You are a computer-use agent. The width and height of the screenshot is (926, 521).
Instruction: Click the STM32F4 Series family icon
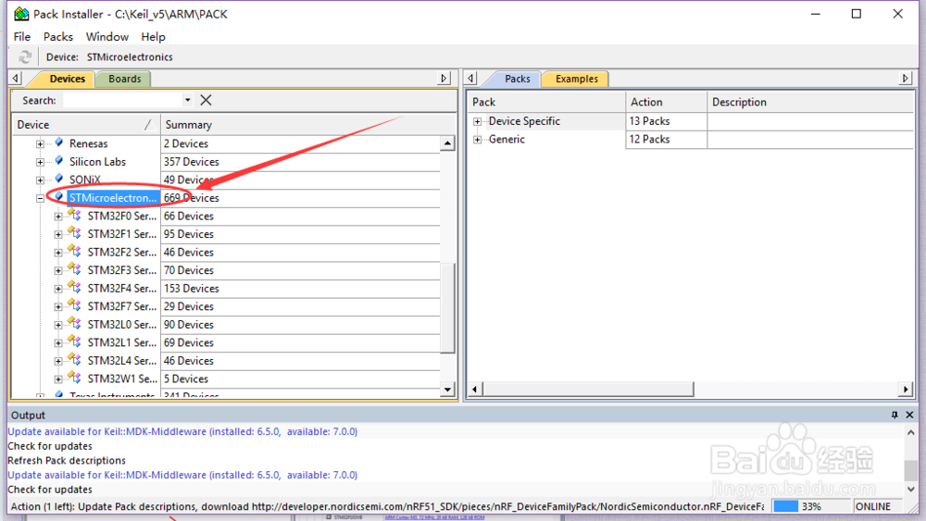click(74, 288)
